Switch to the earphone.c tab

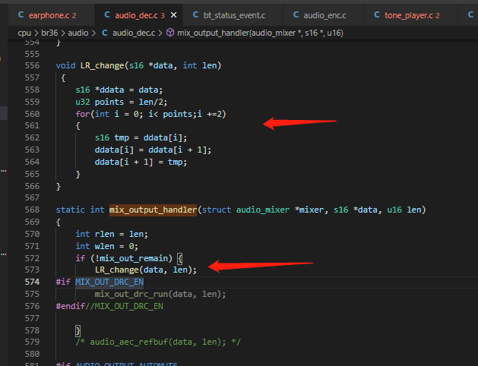coord(52,15)
